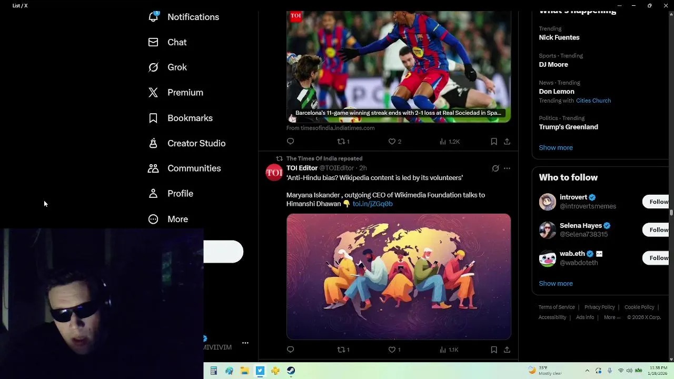Open Calculator from the taskbar
674x379 pixels.
tap(214, 371)
